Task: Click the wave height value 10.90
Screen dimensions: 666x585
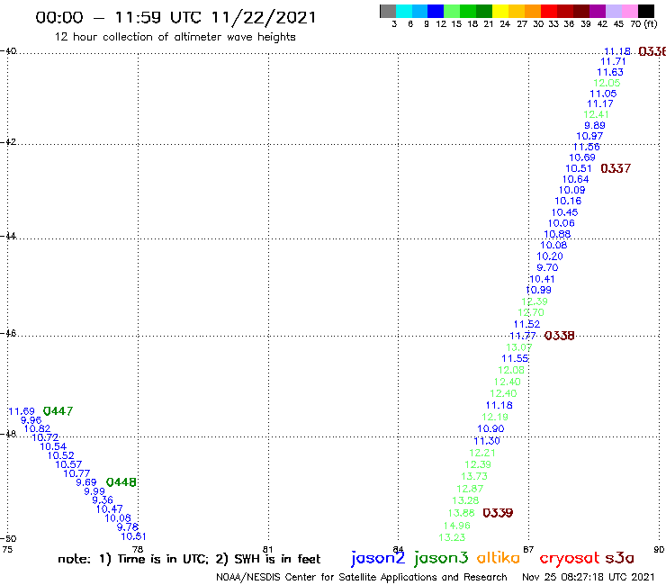Action: pyautogui.click(x=490, y=428)
